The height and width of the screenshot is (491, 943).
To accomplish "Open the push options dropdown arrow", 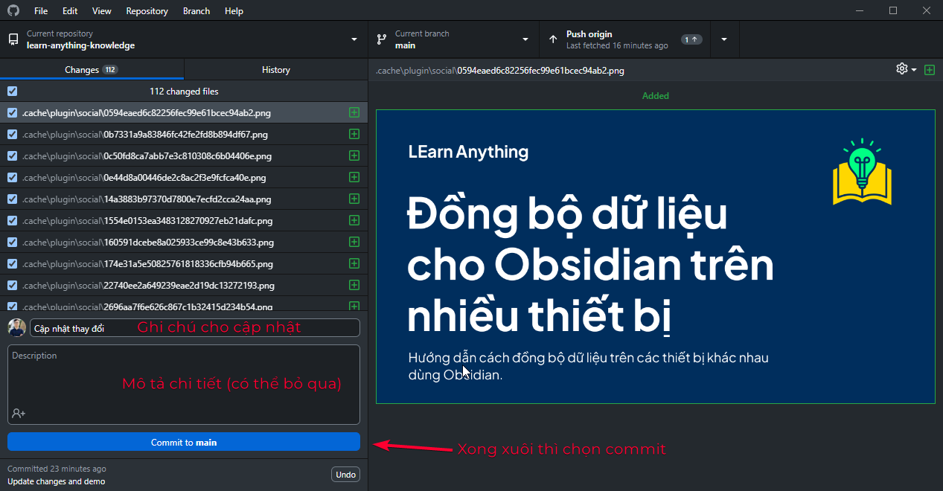I will (724, 39).
